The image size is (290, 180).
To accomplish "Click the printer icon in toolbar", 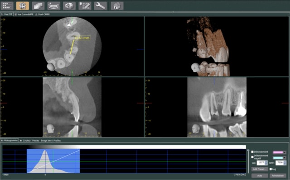I will 69,6.
